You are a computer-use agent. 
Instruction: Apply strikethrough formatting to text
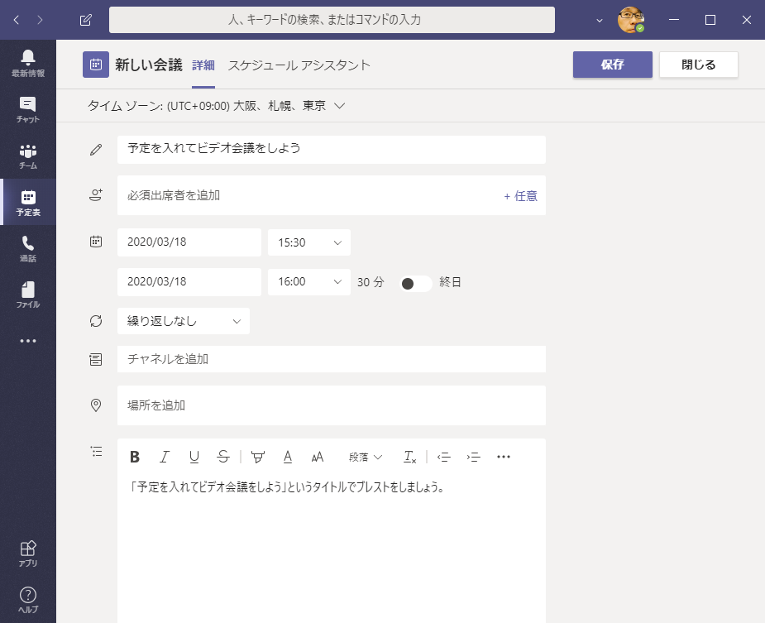(x=222, y=457)
